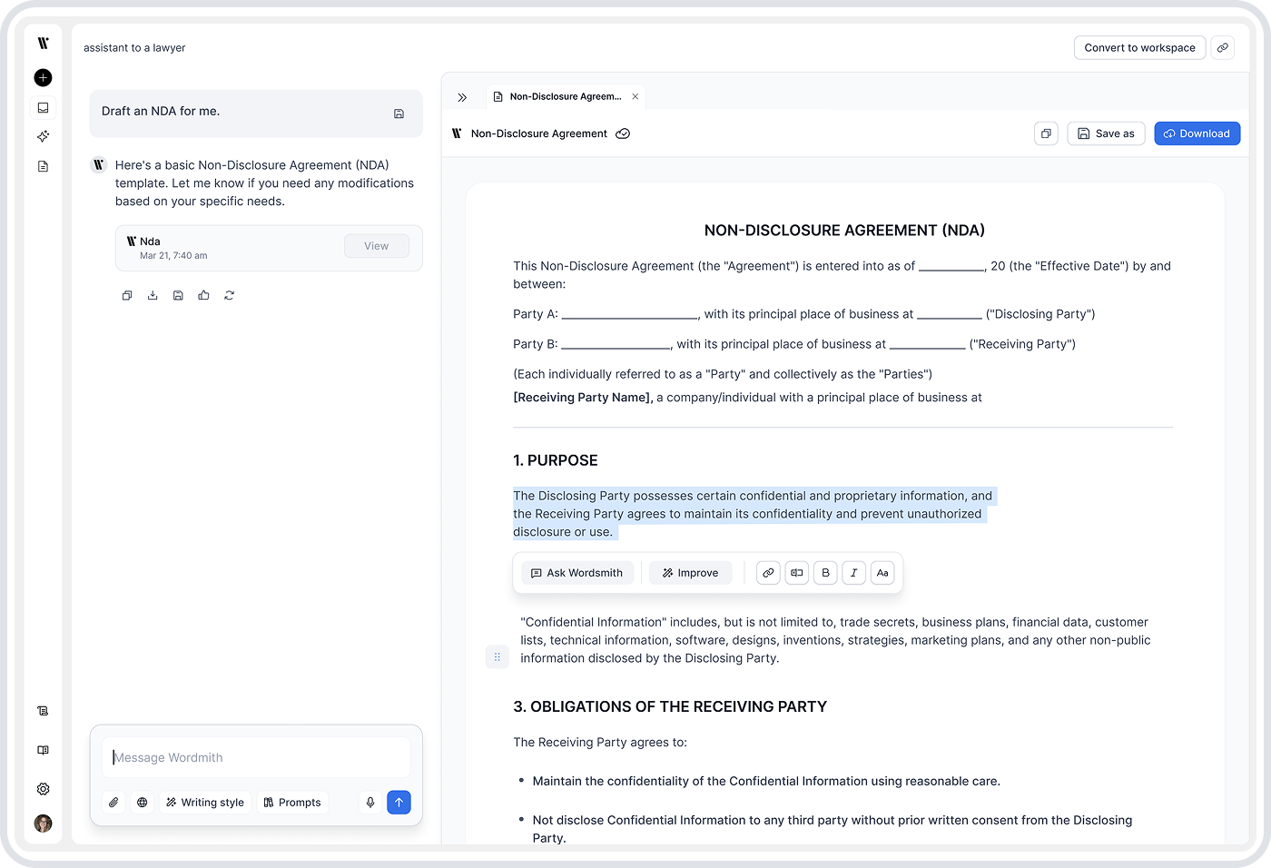Copy the document using the icon beside Save as
This screenshot has width=1271, height=868.
[1046, 133]
